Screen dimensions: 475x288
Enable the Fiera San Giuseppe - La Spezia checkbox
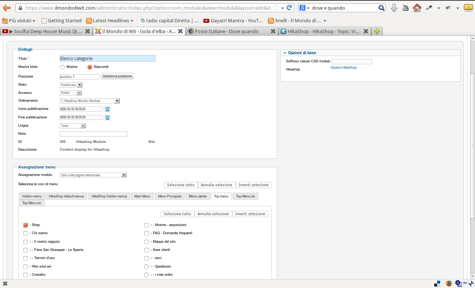(26, 250)
